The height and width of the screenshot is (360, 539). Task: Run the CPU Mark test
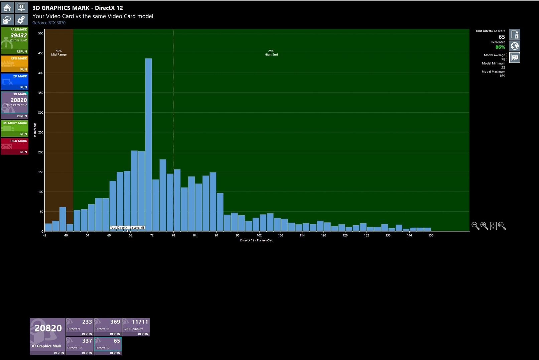(23, 70)
